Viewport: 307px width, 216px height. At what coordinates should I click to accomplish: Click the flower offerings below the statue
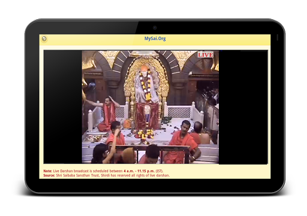145,134
